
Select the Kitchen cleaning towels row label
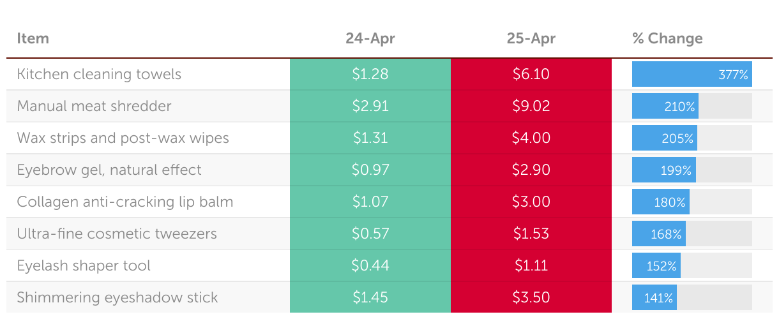pyautogui.click(x=99, y=74)
